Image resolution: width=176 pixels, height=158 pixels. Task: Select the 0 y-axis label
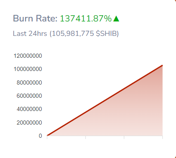click(40, 136)
